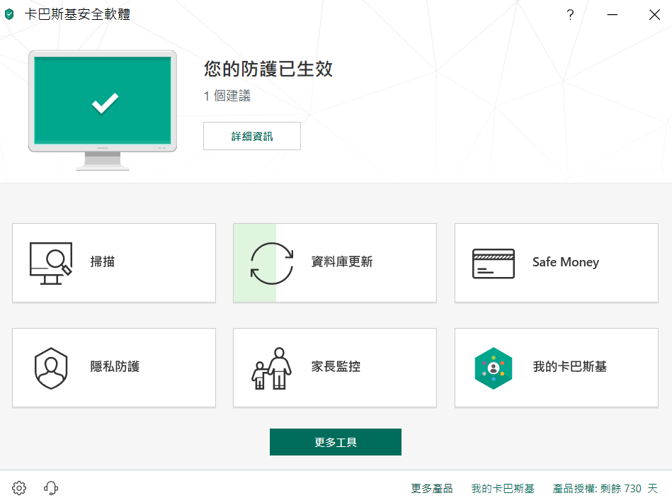The image size is (672, 498).
Task: Click the privacy protection shield icon
Action: pyautogui.click(x=51, y=368)
